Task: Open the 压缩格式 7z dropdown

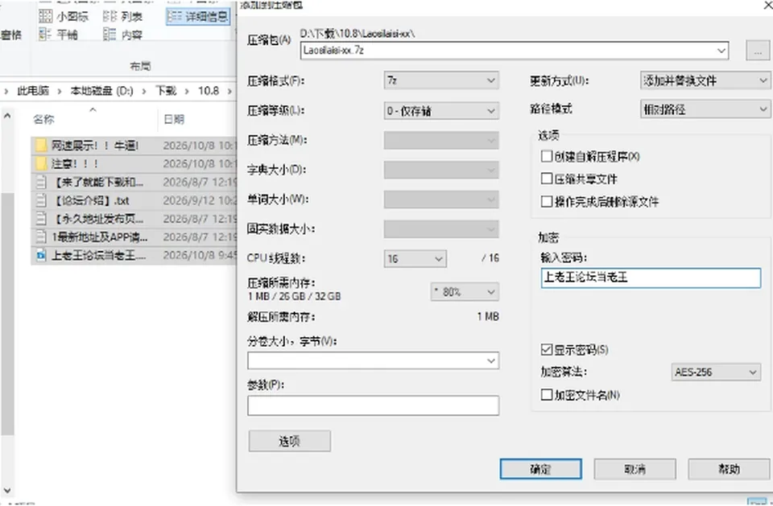Action: coord(441,80)
